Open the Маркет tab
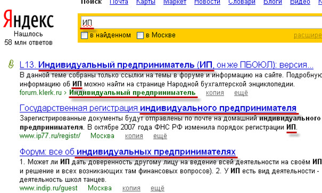The width and height of the screenshot is (322, 193). pyautogui.click(x=175, y=2)
